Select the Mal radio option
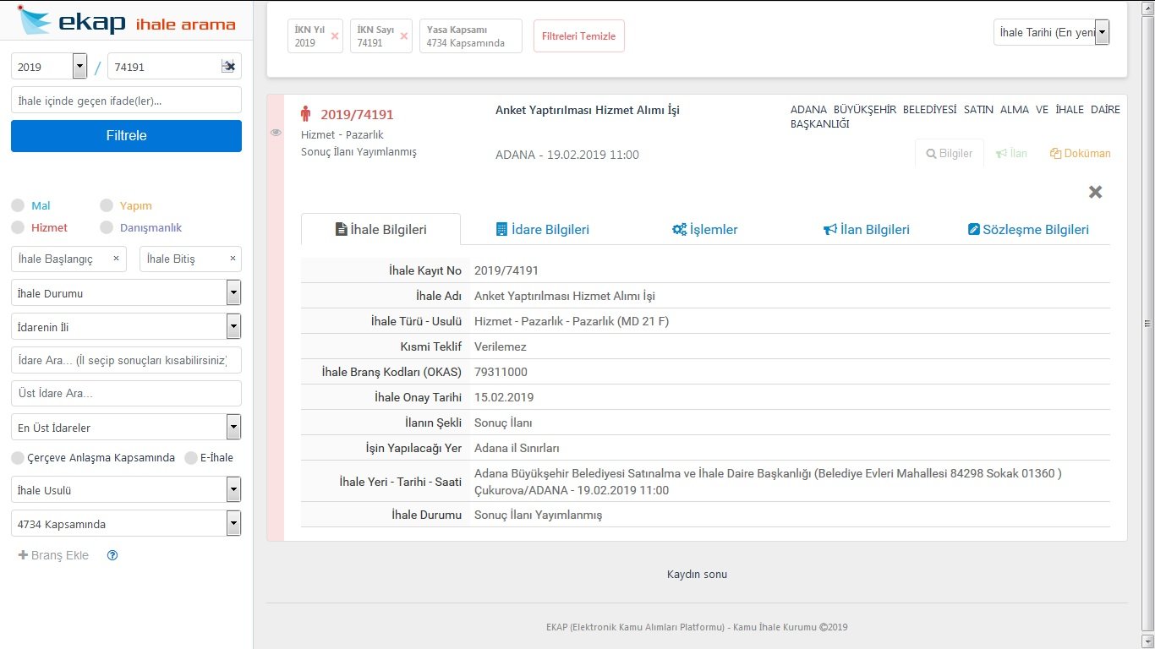The width and height of the screenshot is (1155, 649). (x=18, y=205)
